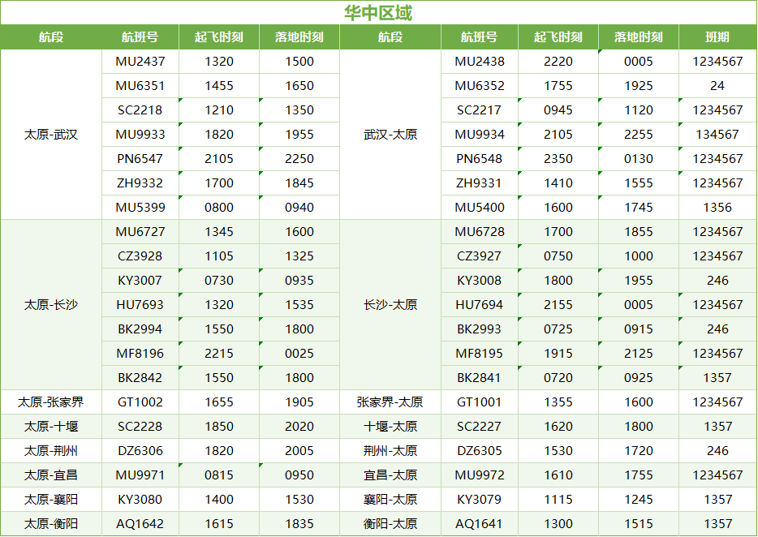This screenshot has height=537, width=758.
Task: Select the 太原-武汉 route cell
Action: pos(51,135)
